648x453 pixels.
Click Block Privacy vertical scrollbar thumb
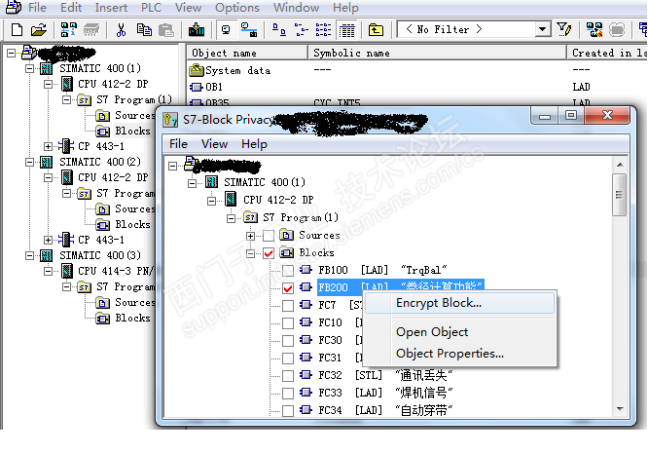(x=619, y=195)
